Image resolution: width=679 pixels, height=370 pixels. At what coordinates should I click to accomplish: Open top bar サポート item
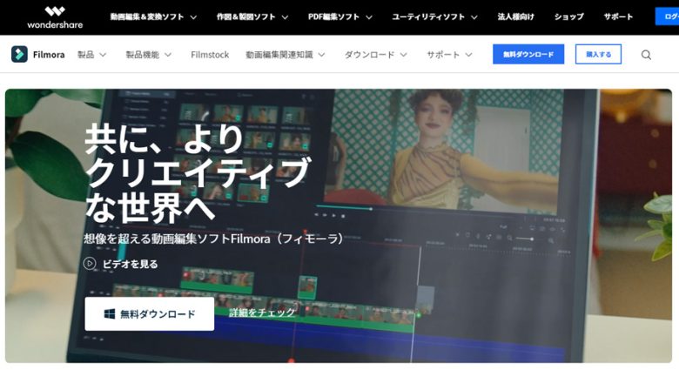[618, 17]
